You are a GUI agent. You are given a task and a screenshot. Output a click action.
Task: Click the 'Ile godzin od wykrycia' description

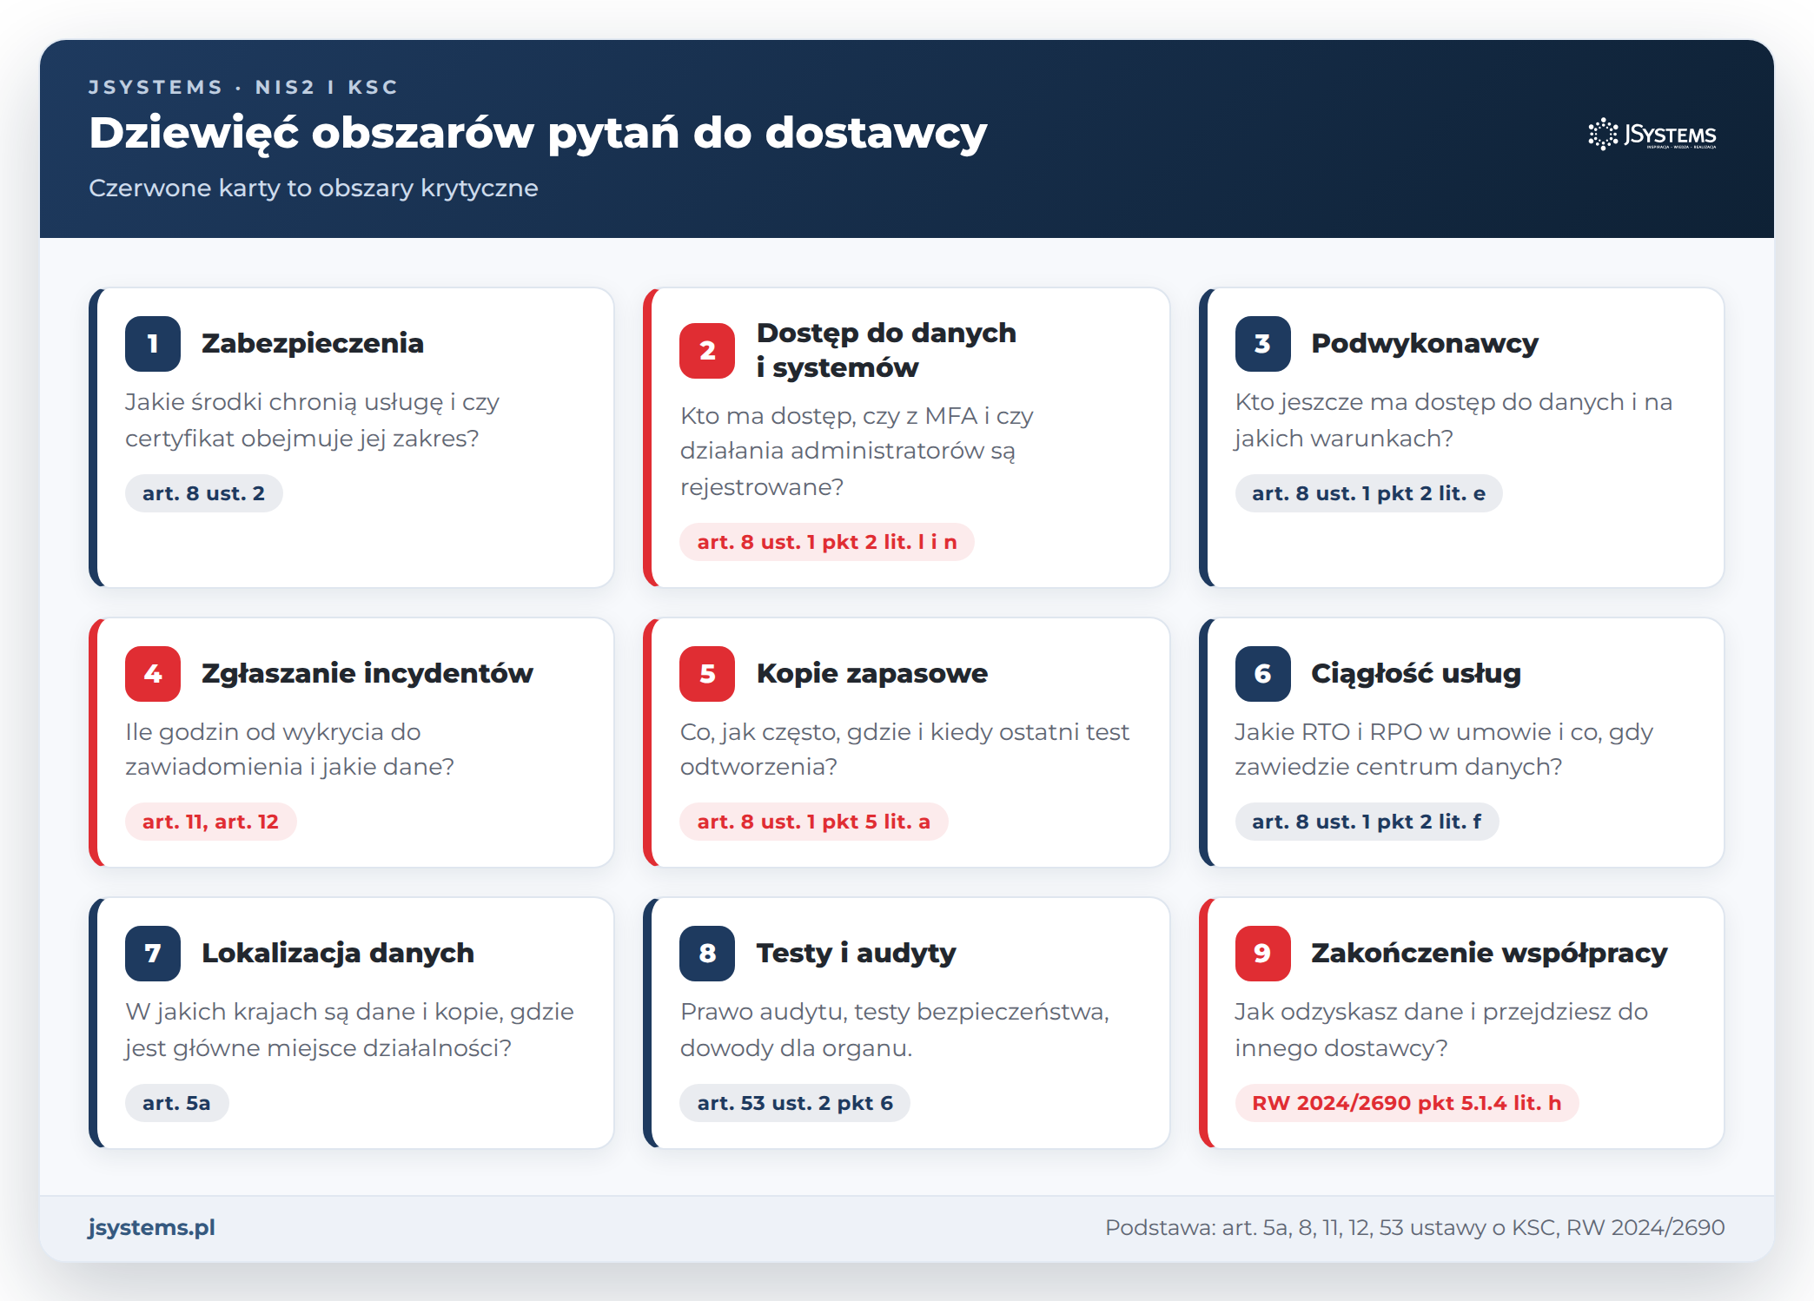click(x=289, y=750)
